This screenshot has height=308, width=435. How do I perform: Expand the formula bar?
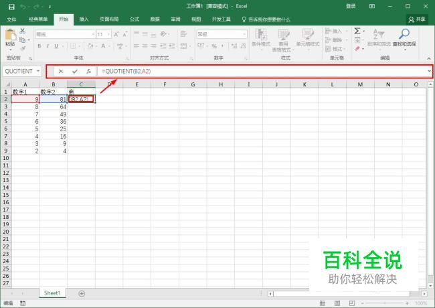tap(429, 72)
